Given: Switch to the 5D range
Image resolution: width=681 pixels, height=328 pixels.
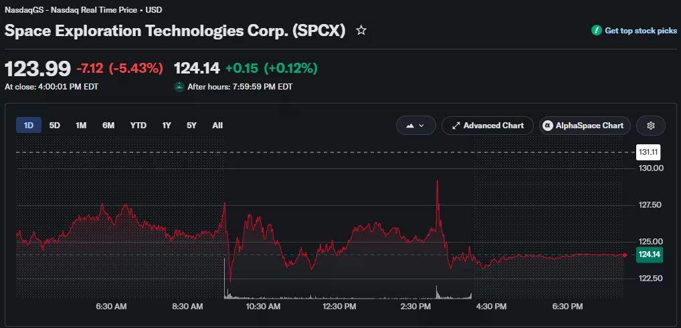Looking at the screenshot, I should [55, 126].
